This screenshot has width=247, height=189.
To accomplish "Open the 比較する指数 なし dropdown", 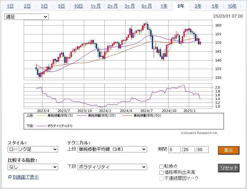I will [33, 167].
